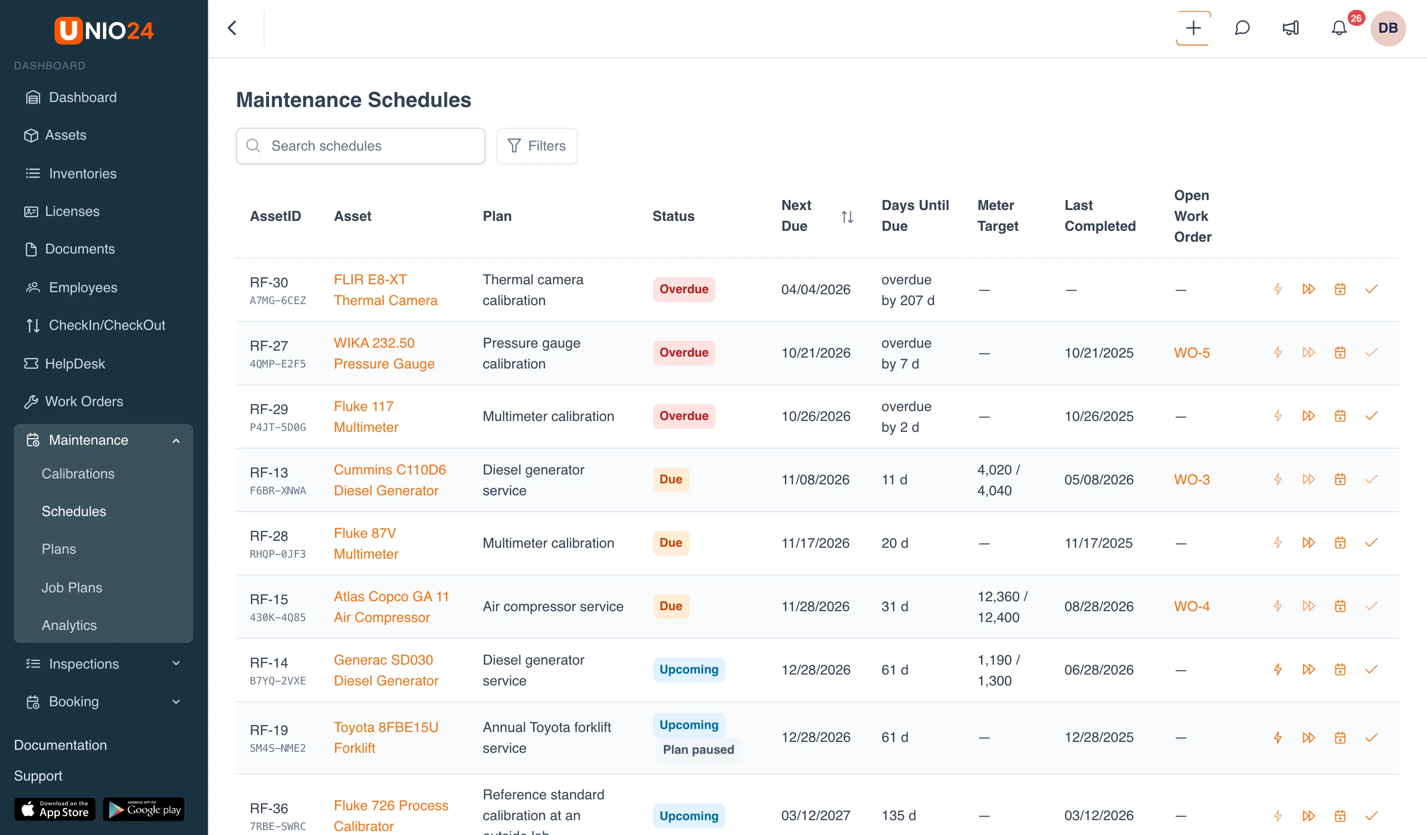Expand the Inspections sidebar section
1427x835 pixels.
pos(176,664)
